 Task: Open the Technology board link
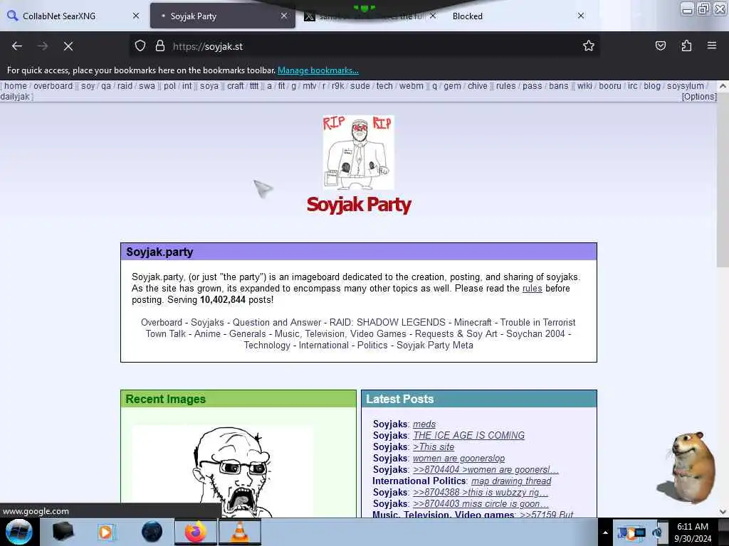[x=267, y=346]
